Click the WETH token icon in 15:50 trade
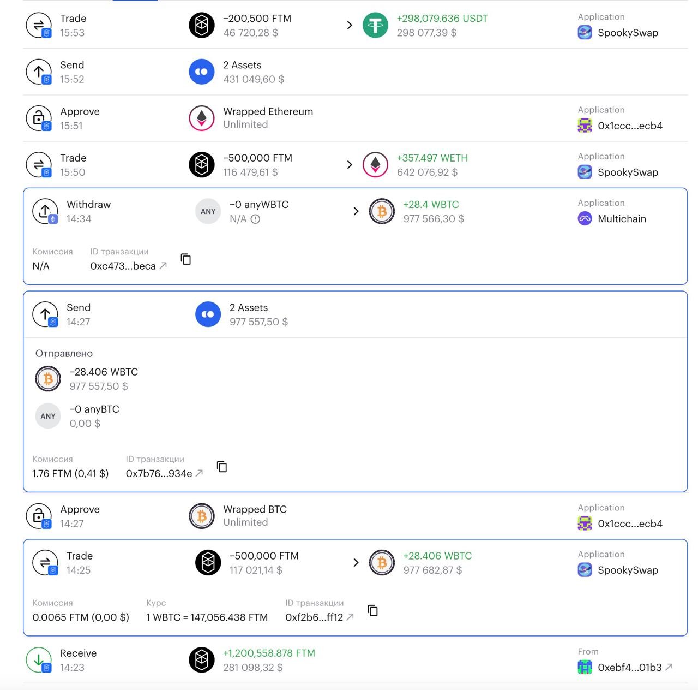This screenshot has height=690, width=698. tap(375, 165)
